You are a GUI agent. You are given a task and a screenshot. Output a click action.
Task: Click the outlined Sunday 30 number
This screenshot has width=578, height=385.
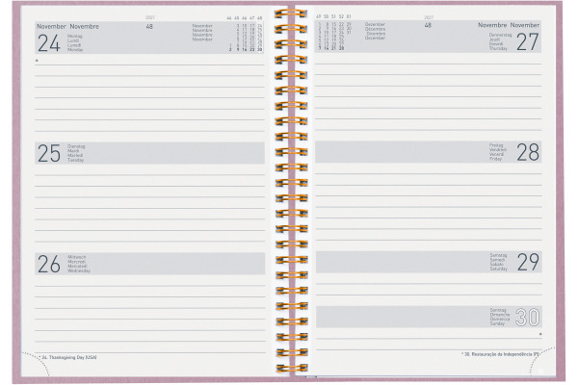(528, 317)
